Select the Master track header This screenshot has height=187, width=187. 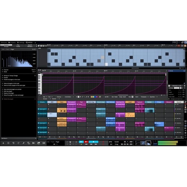[x=179, y=102]
